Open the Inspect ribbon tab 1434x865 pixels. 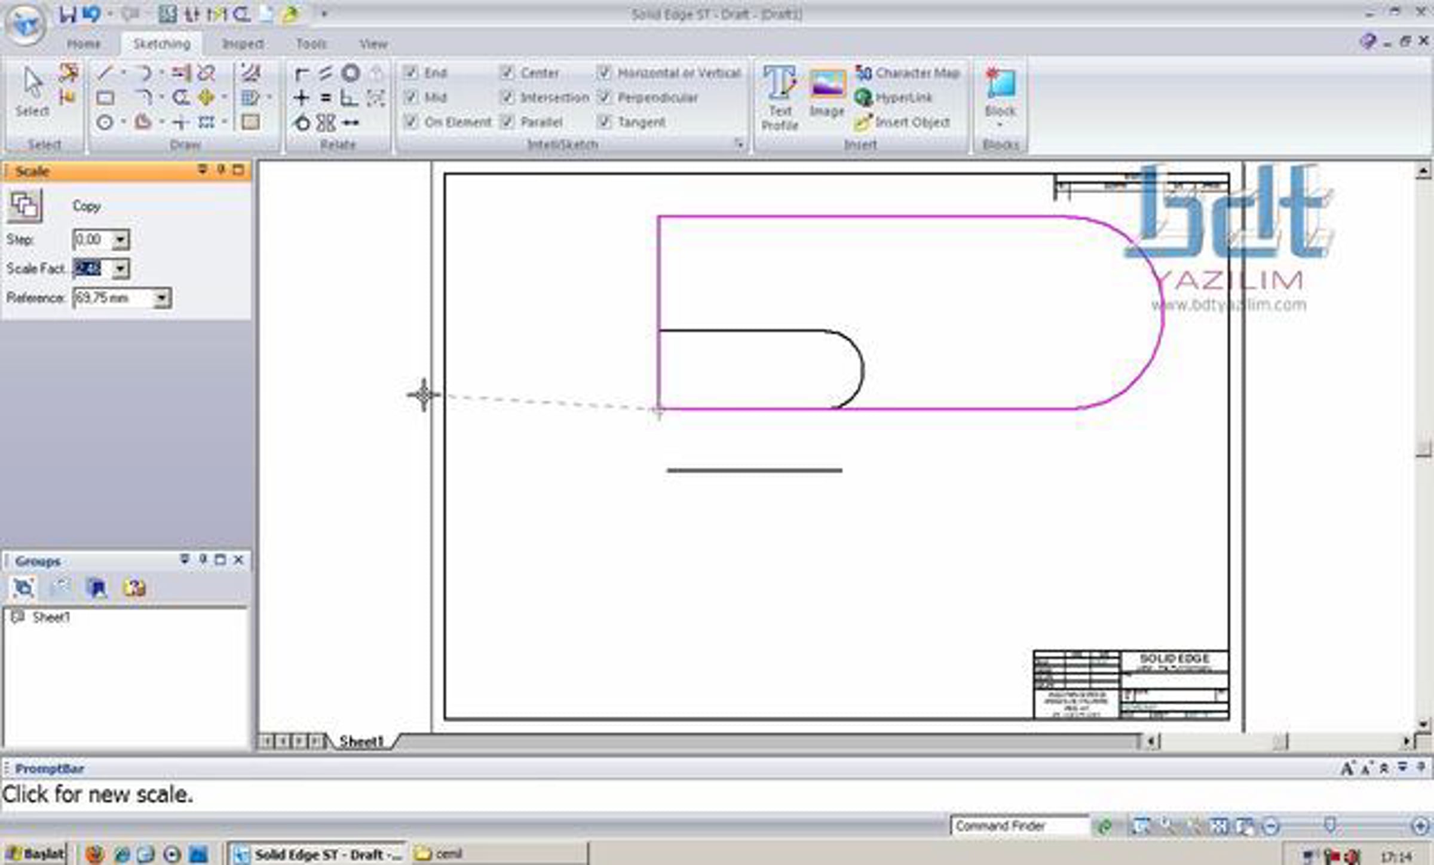pyautogui.click(x=243, y=44)
